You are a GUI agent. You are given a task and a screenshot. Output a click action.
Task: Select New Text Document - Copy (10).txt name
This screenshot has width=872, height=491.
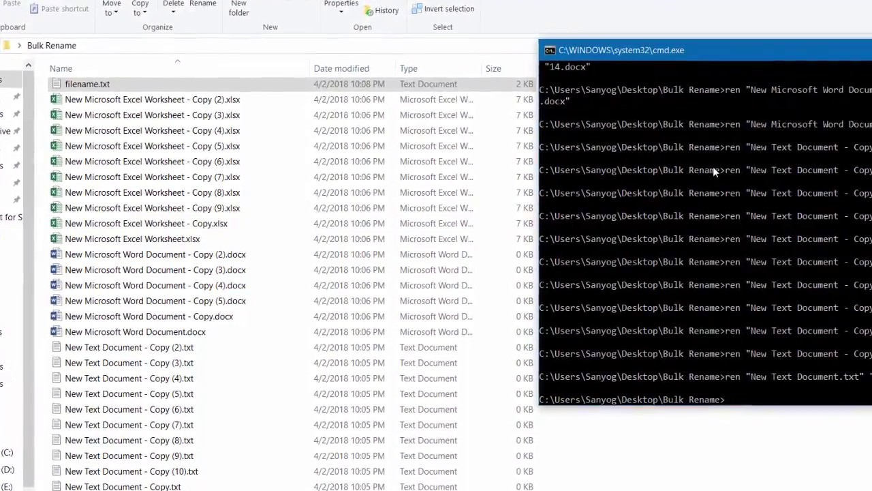pos(131,471)
